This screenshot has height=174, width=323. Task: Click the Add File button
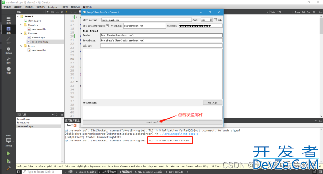[x=212, y=102]
